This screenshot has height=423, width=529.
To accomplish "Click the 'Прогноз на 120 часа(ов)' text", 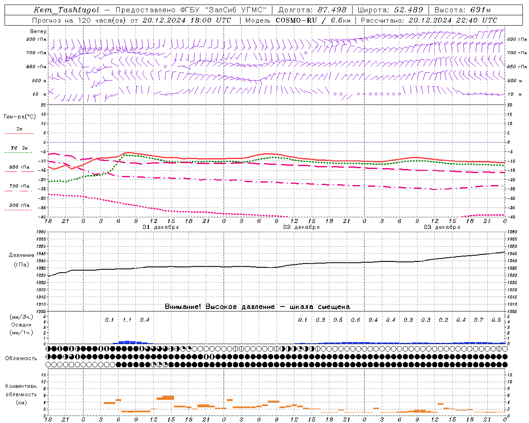I will (79, 20).
